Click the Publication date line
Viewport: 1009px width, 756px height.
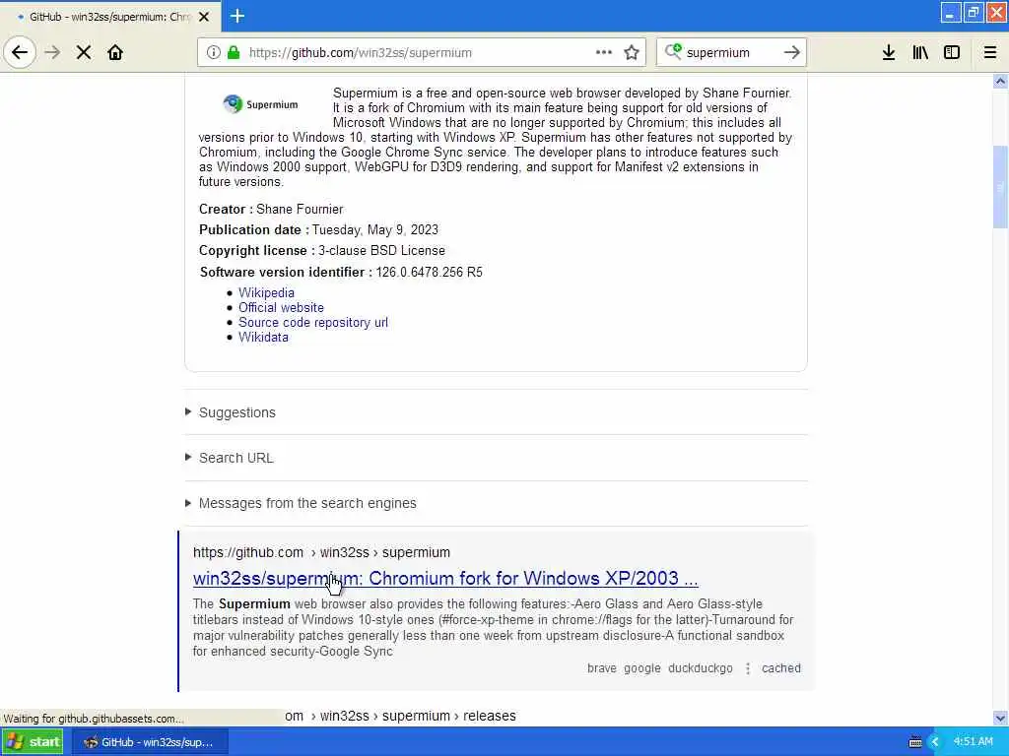click(318, 229)
